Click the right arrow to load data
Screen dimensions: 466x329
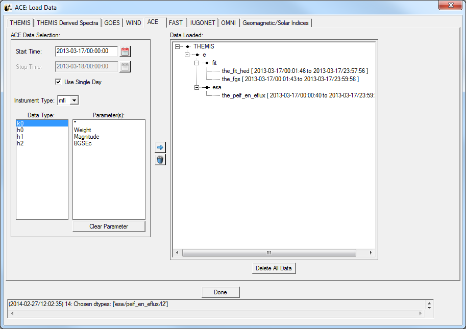coord(160,147)
